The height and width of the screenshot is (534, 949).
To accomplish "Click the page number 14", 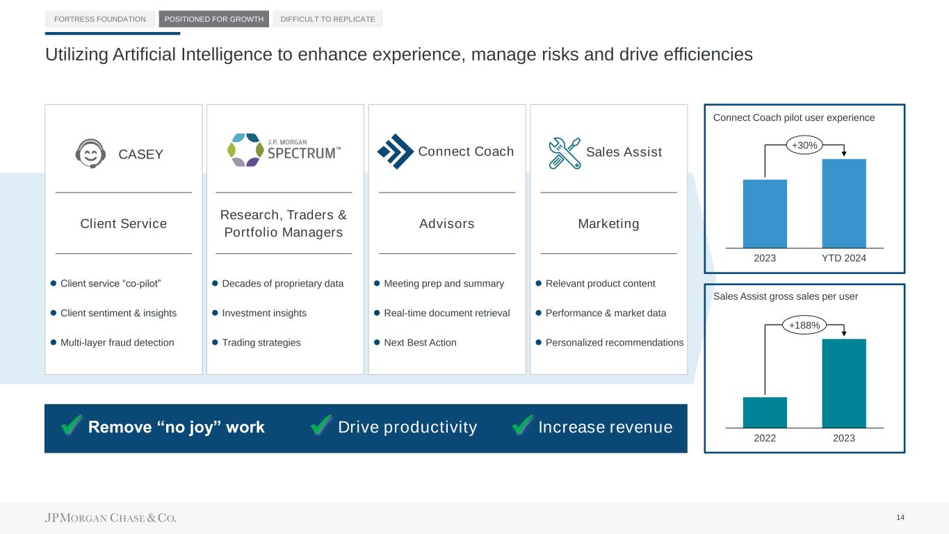I will [x=900, y=517].
